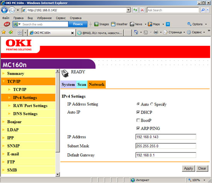Select the Specify radio button
212x183 pixels.
click(152, 104)
